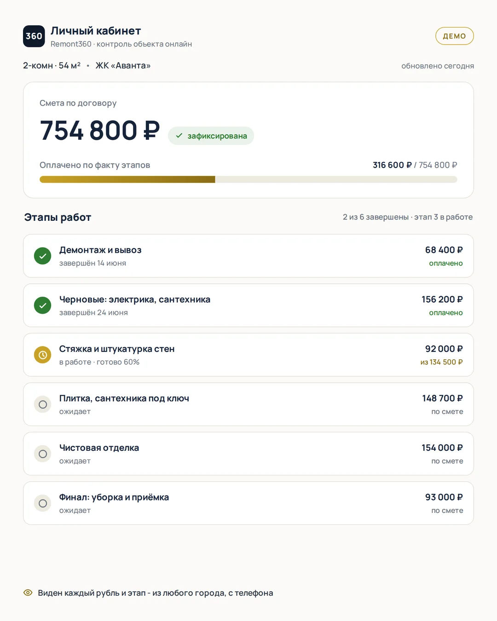Screen dimensions: 497x621
Task: Click по смете under 93 000 ₽
Action: pyautogui.click(x=447, y=511)
